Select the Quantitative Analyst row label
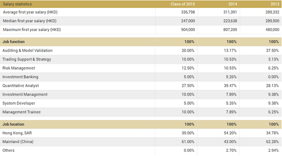The width and height of the screenshot is (282, 156). 21,86
